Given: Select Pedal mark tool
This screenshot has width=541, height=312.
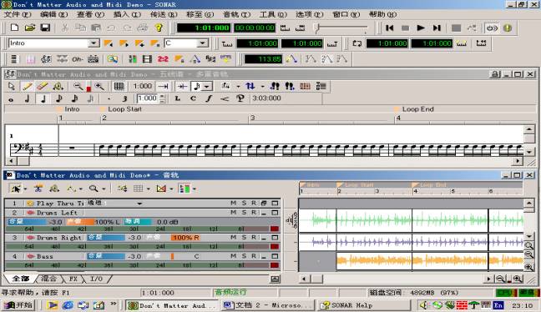Looking at the screenshot, I should click(x=240, y=98).
